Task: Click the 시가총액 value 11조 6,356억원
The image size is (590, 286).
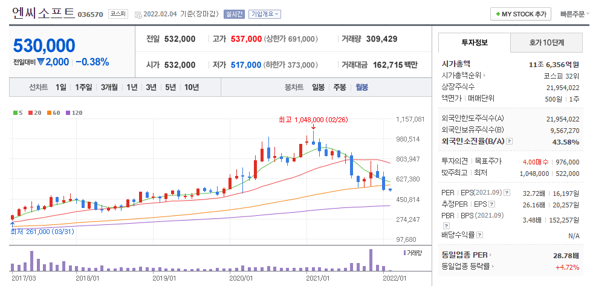Action: [554, 64]
